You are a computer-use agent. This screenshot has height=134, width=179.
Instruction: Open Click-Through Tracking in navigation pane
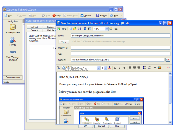13,56
